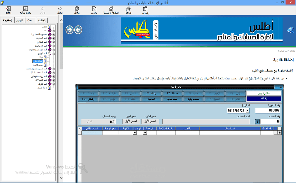Viewport: 296px width, 183px height.
Task: Click the إخفاء (Hide) toolbar icon
Action: tap(8, 9)
